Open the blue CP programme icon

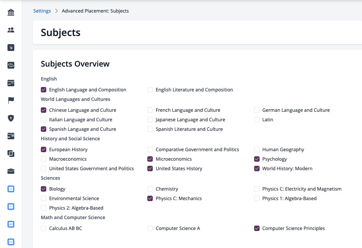tap(11, 207)
